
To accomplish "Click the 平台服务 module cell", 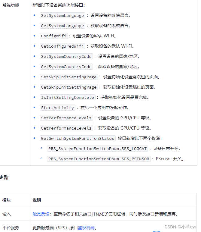I will point(11,228).
